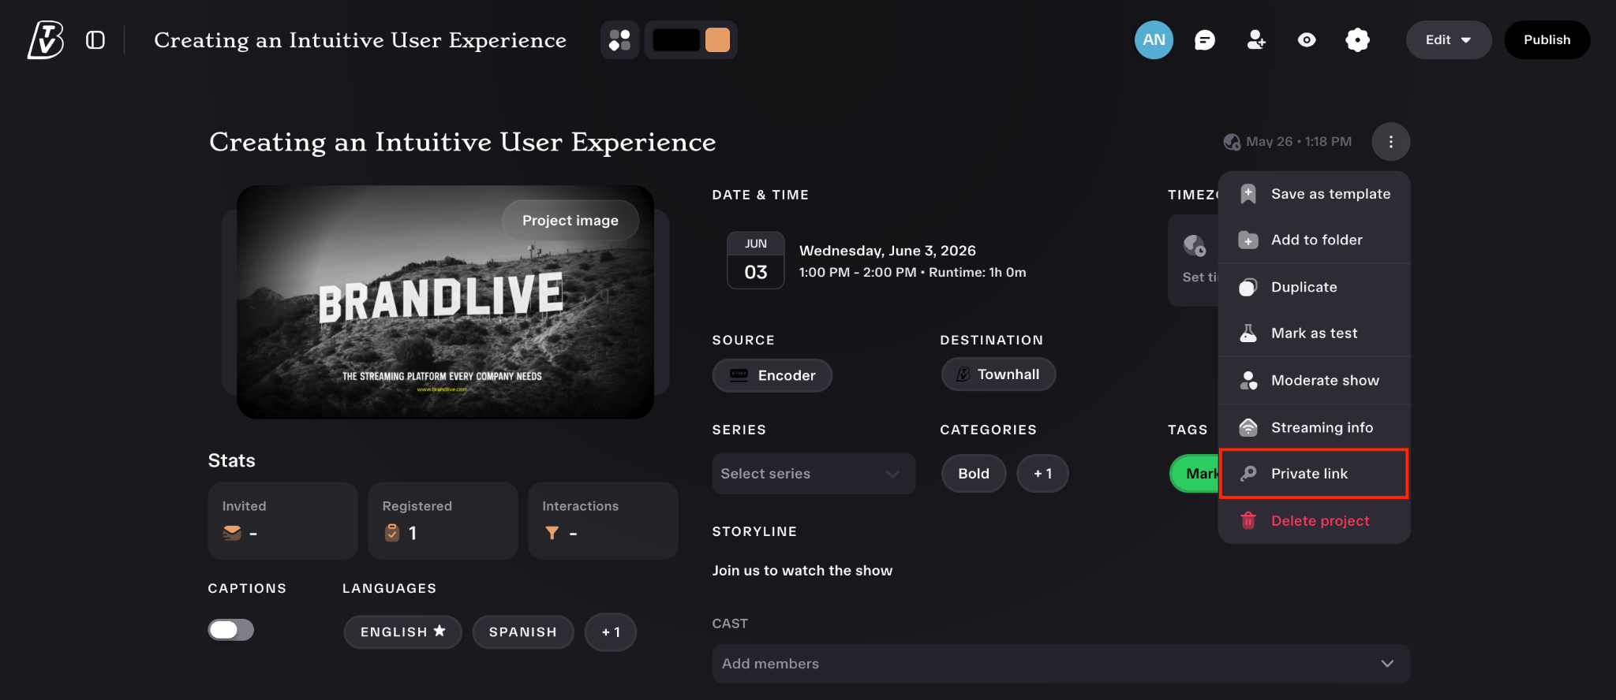The image size is (1616, 700).
Task: Click the Invited stat card
Action: click(x=282, y=521)
